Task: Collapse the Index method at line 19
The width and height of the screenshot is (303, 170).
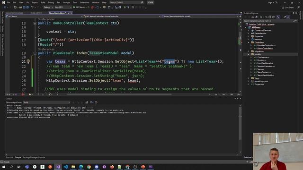Action: pos(35,53)
